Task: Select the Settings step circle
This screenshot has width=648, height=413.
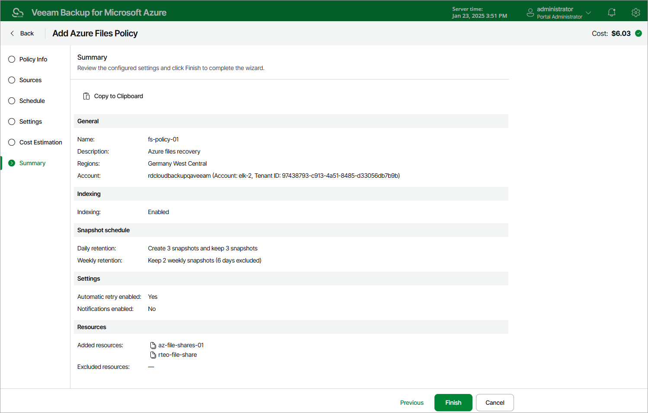Action: point(12,122)
